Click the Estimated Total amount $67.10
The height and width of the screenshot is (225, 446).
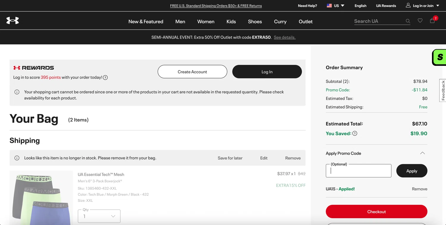(x=420, y=124)
